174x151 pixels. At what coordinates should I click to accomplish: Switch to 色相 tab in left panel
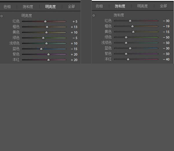pyautogui.click(x=7, y=7)
